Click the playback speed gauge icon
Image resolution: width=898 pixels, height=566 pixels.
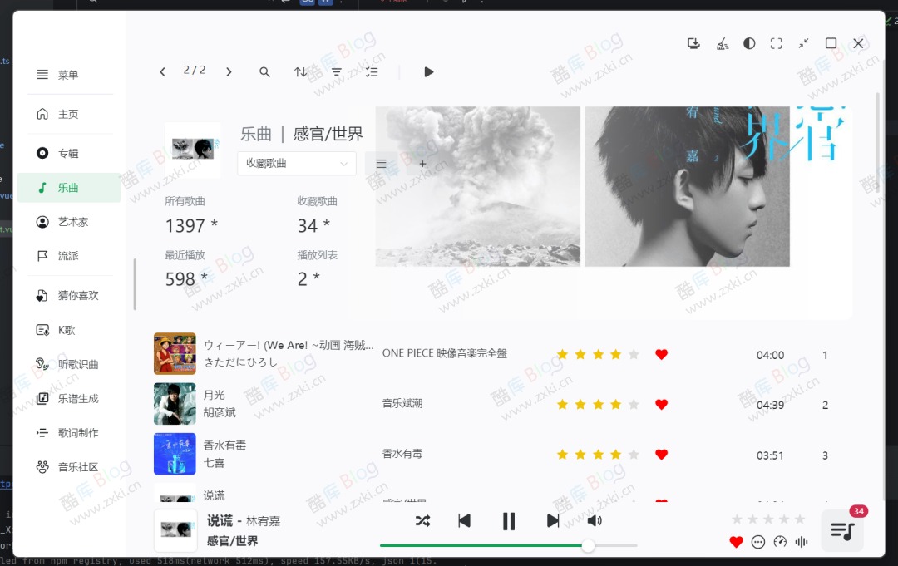click(779, 542)
